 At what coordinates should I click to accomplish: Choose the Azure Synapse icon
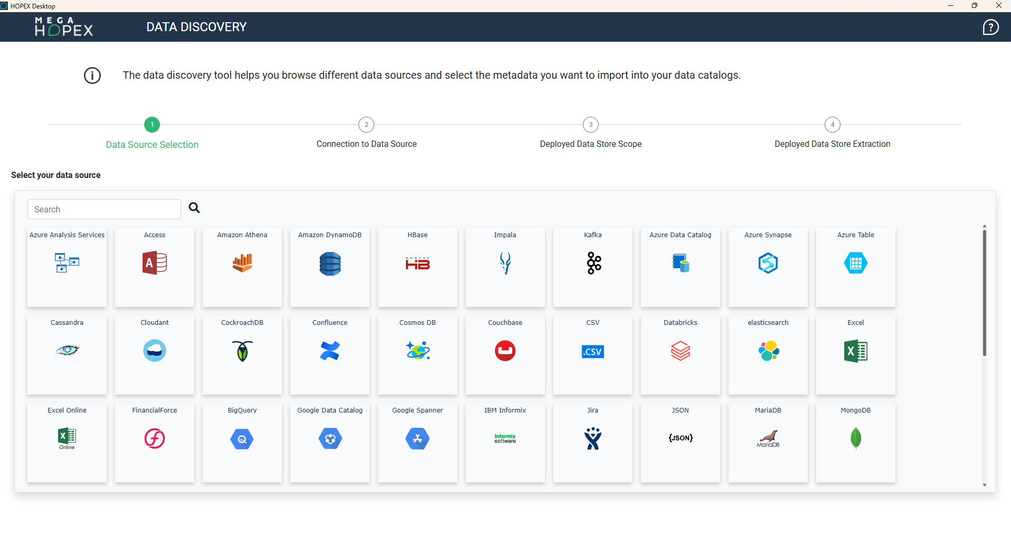pos(768,263)
